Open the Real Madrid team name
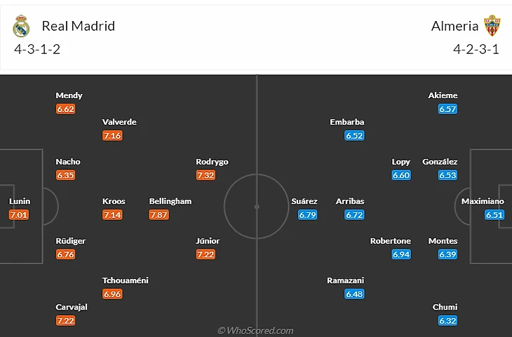This screenshot has width=512, height=337. (x=78, y=27)
